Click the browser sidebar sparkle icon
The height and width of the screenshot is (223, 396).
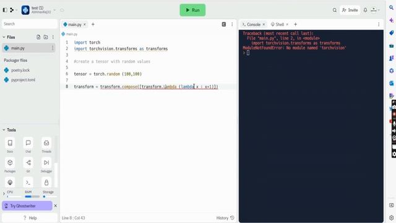click(x=391, y=20)
